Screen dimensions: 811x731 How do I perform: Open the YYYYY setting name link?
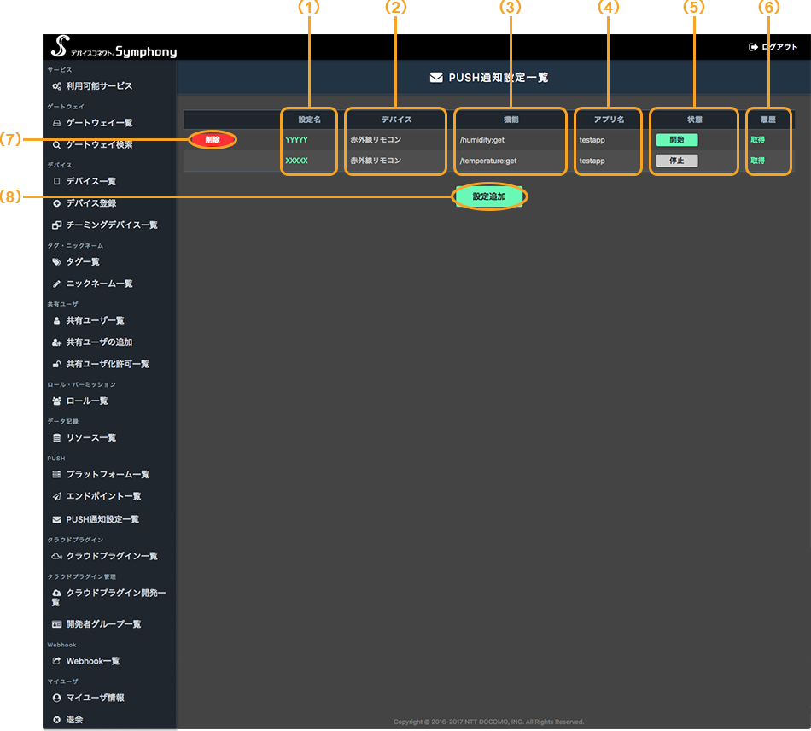(x=296, y=140)
